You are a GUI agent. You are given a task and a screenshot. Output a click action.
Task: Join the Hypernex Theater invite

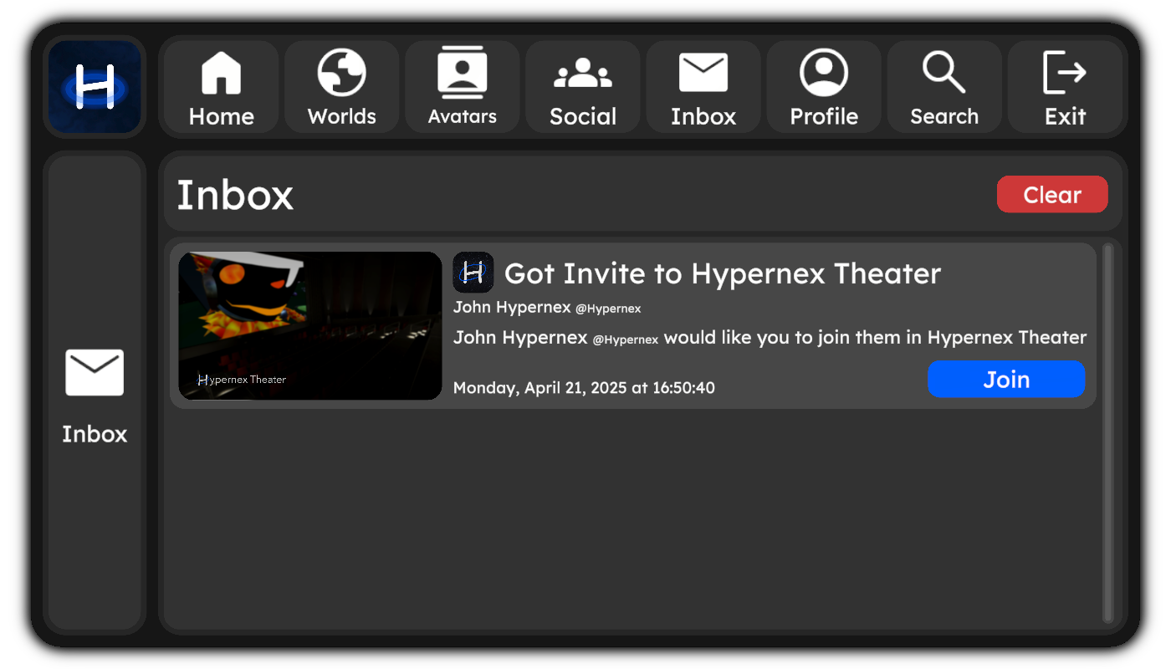[x=1005, y=380]
